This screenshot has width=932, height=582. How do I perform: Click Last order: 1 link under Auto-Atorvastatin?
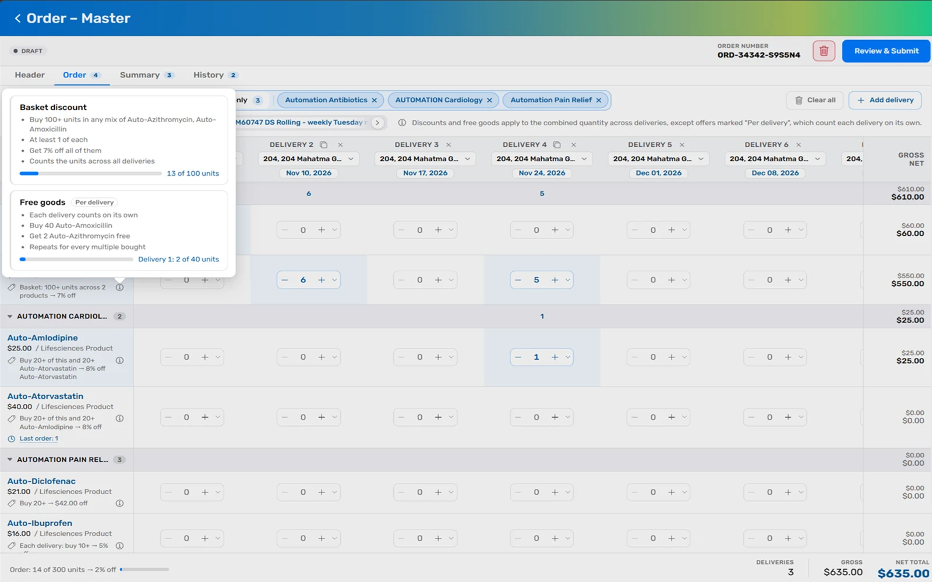(x=38, y=439)
